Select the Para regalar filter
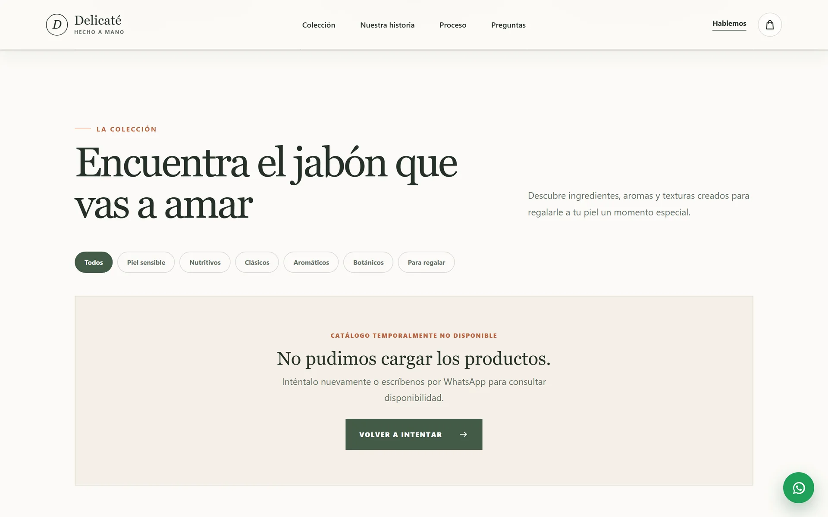The image size is (828, 517). (x=426, y=262)
